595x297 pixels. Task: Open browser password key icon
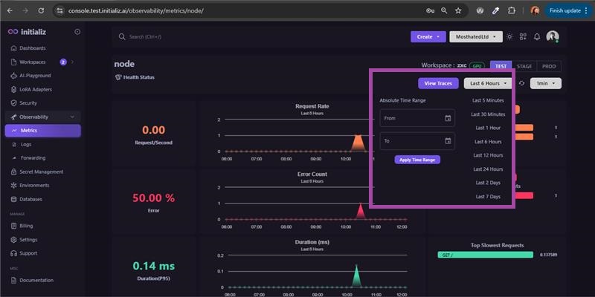430,10
